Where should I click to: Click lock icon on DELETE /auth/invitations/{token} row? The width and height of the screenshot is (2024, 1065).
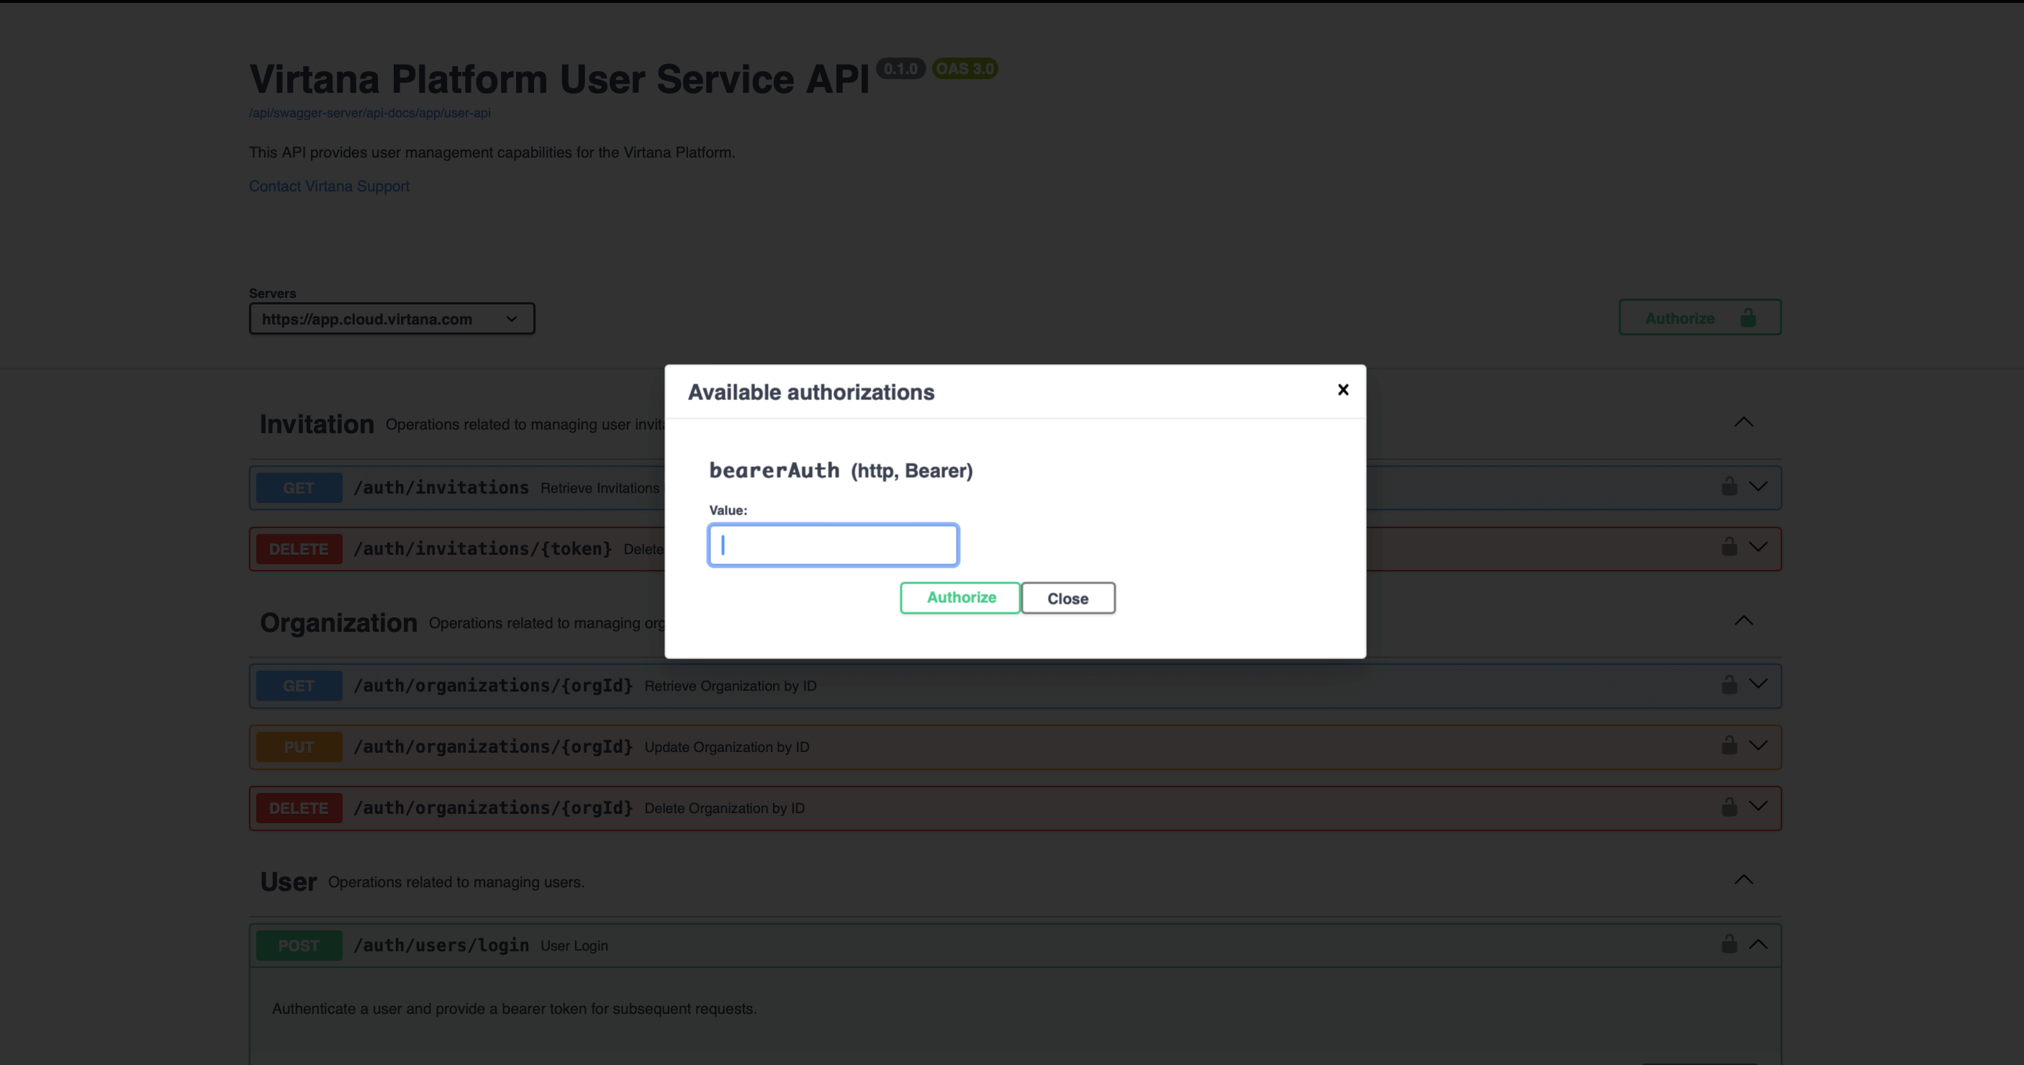pyautogui.click(x=1729, y=547)
